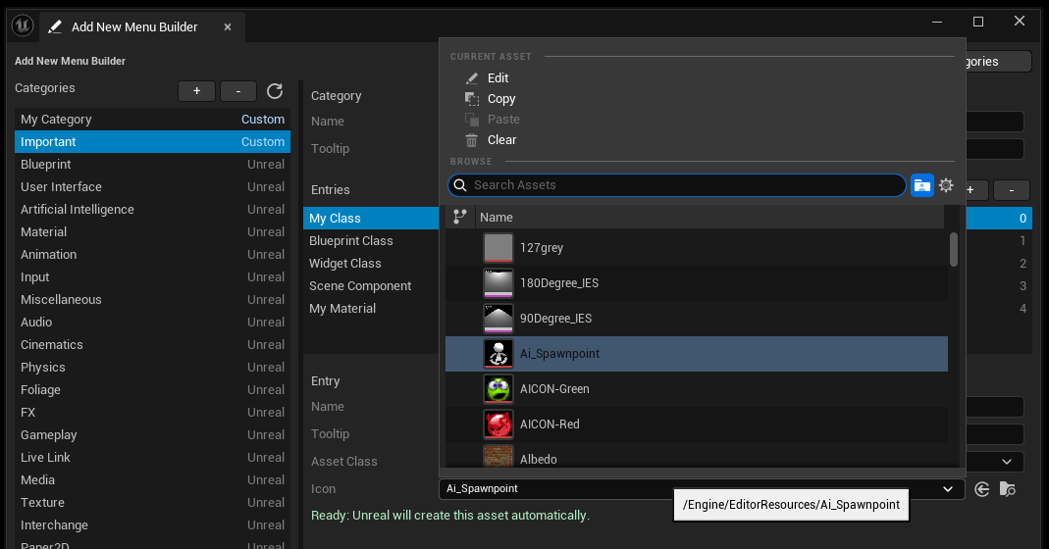Select the User Interface category

152,187
